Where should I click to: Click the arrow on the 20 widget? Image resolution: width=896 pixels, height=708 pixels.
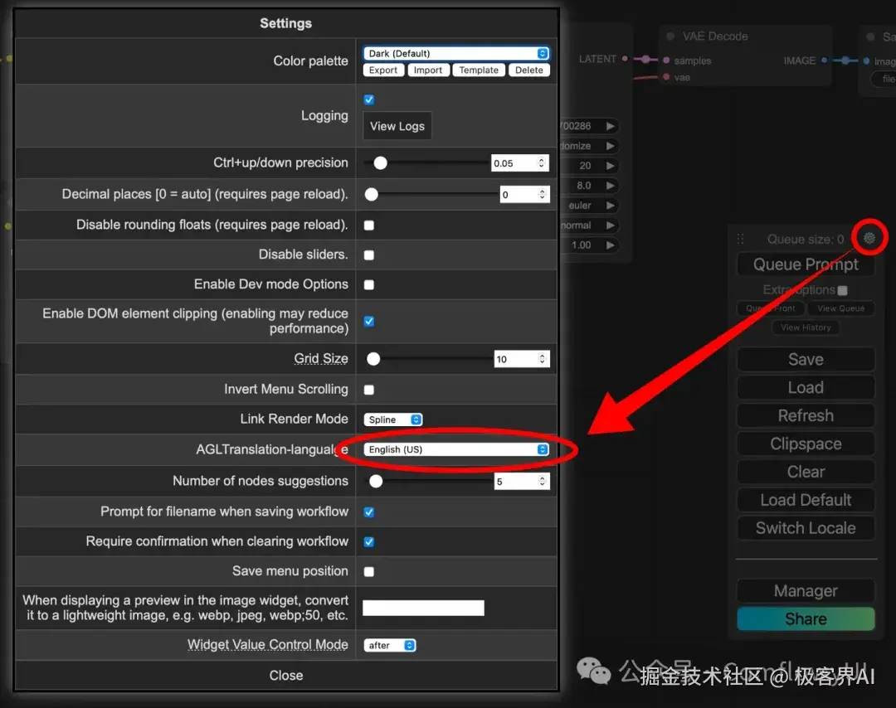click(611, 166)
